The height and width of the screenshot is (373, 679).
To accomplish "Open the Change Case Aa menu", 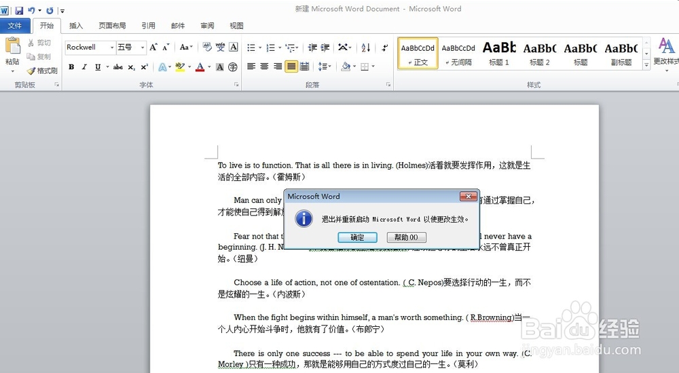I will tap(186, 47).
